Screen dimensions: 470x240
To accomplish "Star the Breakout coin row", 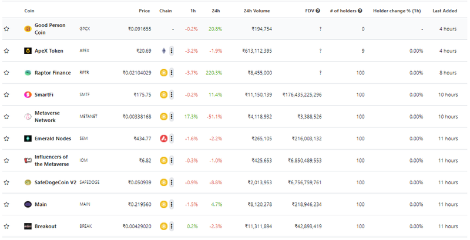I will tap(6, 227).
